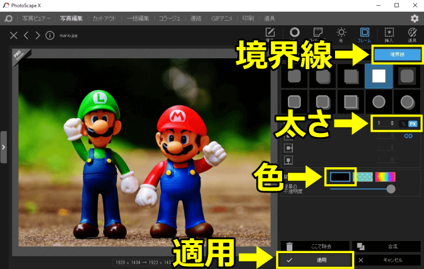Pick the black solid color swatch
The width and height of the screenshot is (424, 269).
[x=340, y=177]
